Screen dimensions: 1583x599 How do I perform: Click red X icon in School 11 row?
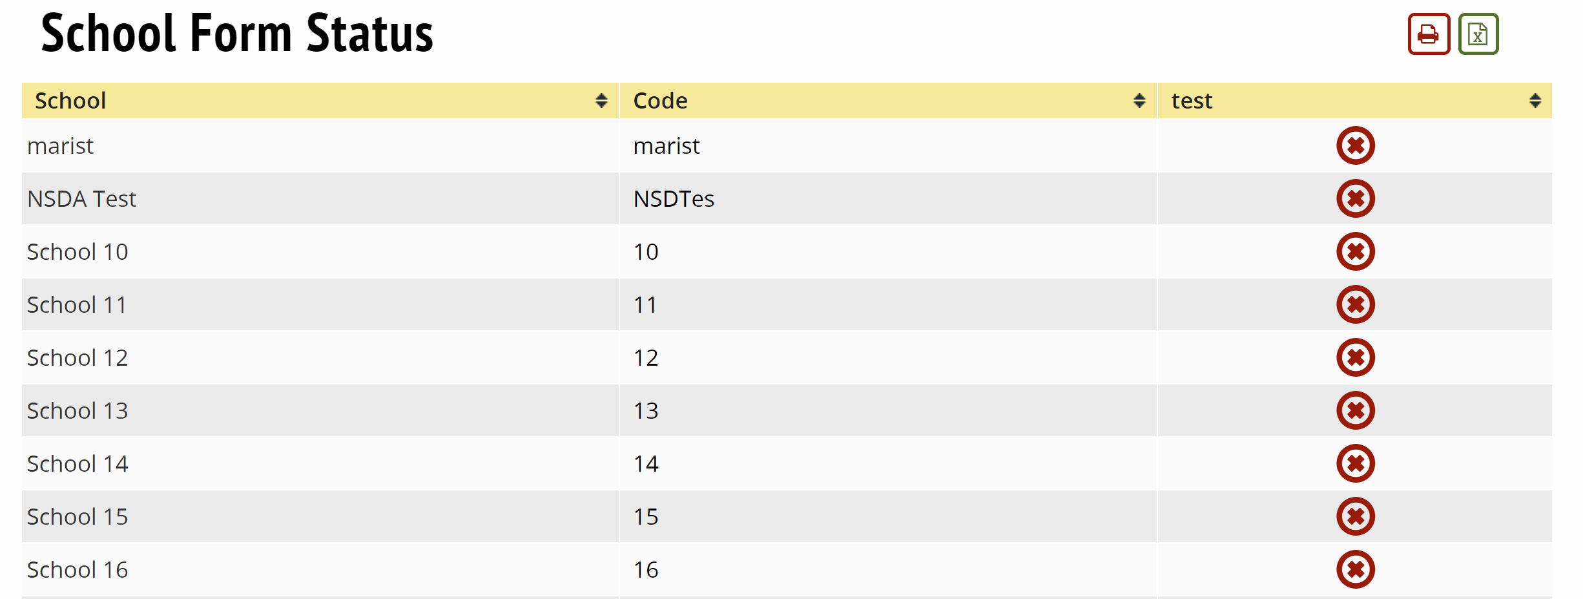pos(1355,305)
